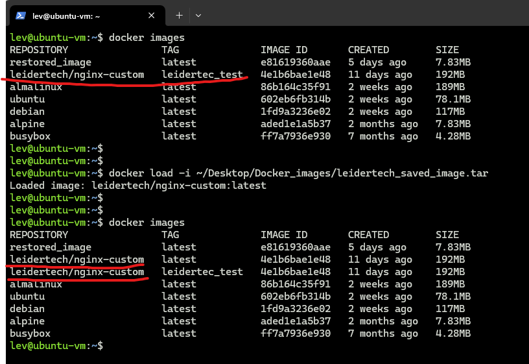
Task: Click 'latest' tag in the leidertech/nginx-custom row
Action: click(179, 260)
